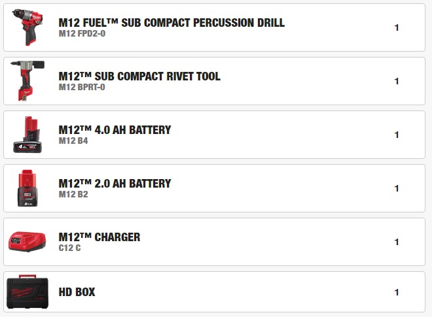Open the M12 Charger title
This screenshot has width=432, height=317.
click(99, 237)
